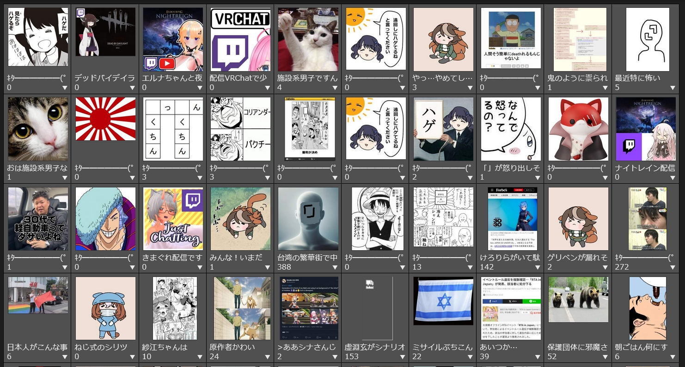This screenshot has width=685, height=367.
Task: Expand the dropdown arrow beside count 272
Action: coord(673,267)
